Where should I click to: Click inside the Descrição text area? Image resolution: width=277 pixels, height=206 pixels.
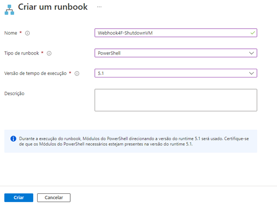coord(176,100)
